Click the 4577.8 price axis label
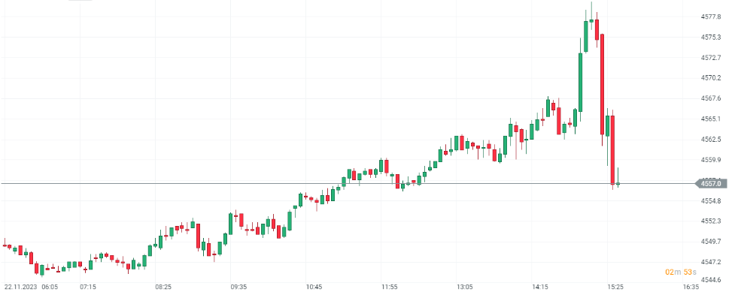Viewport: 735px width, 301px height. pos(711,16)
